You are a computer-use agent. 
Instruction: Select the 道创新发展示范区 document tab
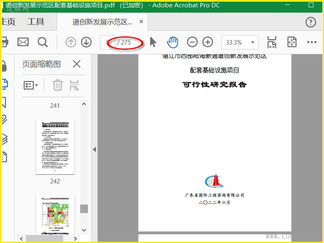coord(102,22)
